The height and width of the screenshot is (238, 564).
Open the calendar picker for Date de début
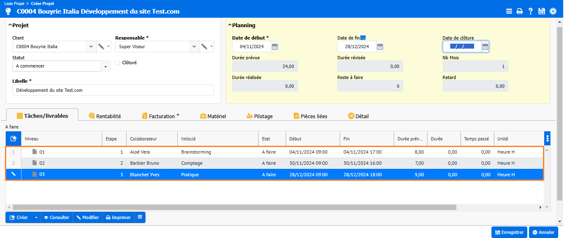point(275,47)
